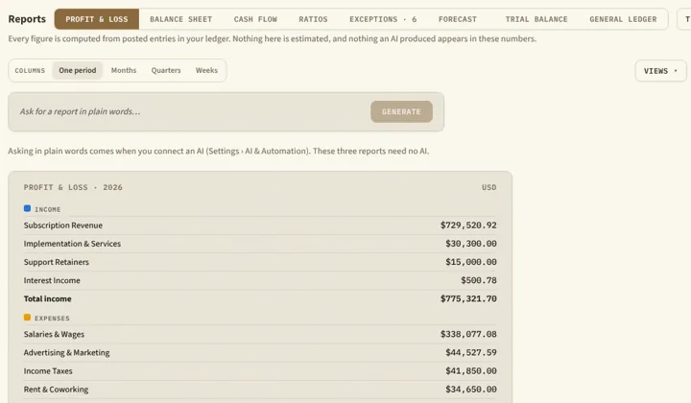This screenshot has height=403, width=691.
Task: Click the Salaries & Wages row label
Action: (x=54, y=334)
